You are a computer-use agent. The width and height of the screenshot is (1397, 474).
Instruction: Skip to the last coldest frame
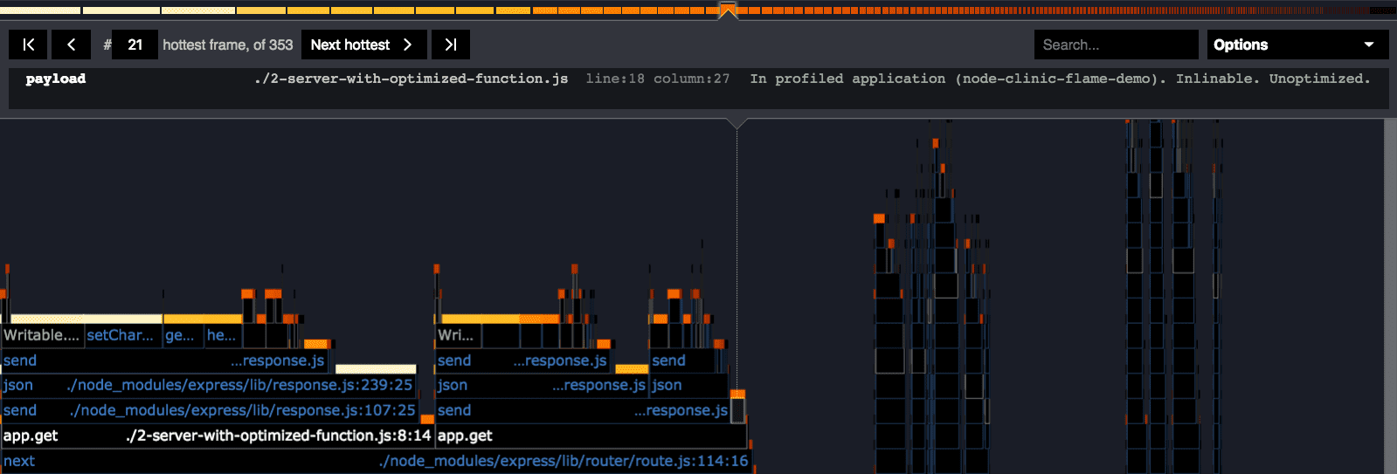(450, 45)
